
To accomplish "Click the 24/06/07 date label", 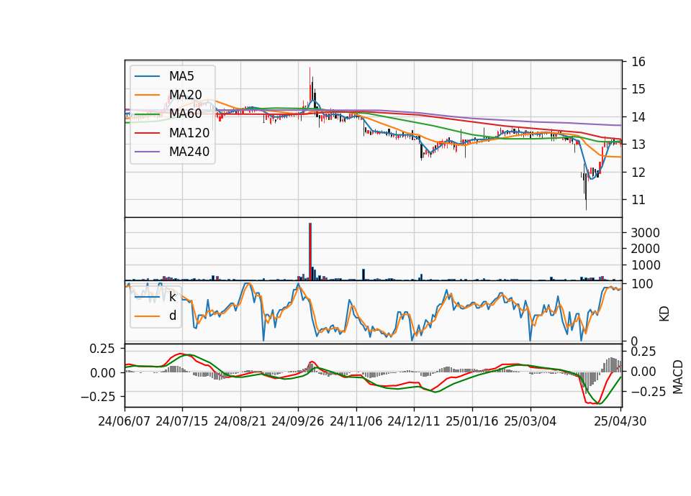I will [125, 421].
